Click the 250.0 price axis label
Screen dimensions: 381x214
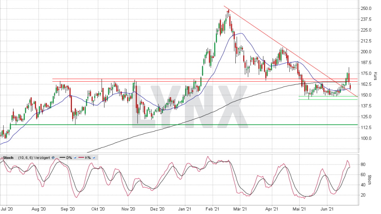pos(366,8)
